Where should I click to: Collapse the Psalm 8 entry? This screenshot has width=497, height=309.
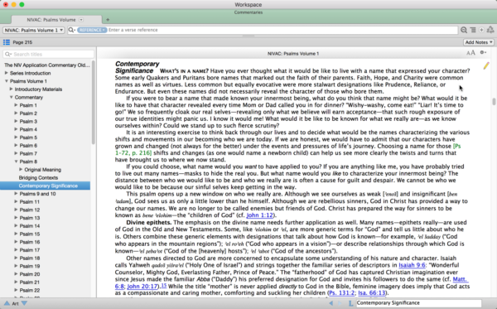click(x=16, y=162)
